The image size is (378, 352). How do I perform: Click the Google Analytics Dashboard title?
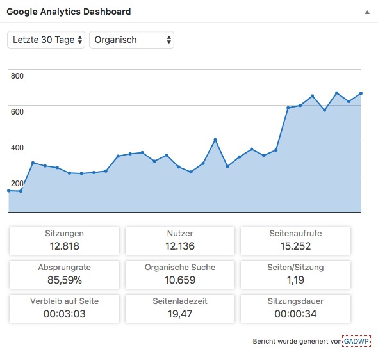(x=69, y=12)
